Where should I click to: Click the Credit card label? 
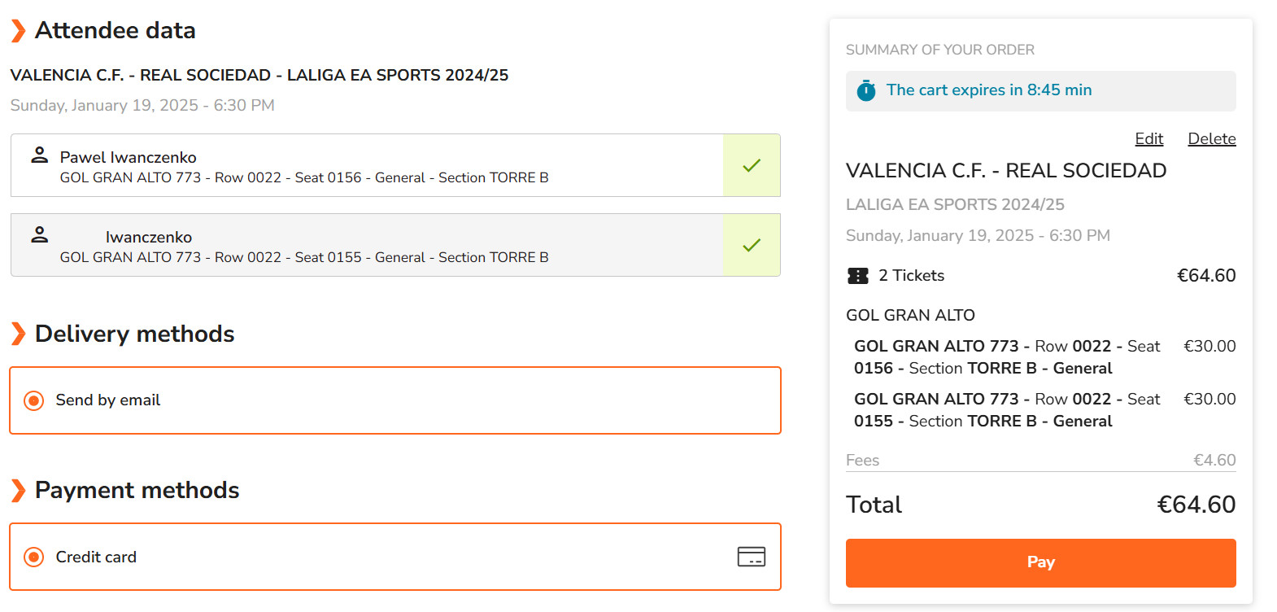coord(96,557)
